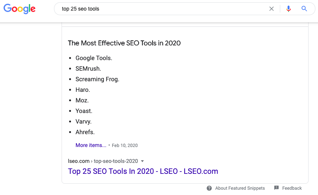This screenshot has width=318, height=195.
Task: Click the SEMrush list item
Action: [88, 68]
